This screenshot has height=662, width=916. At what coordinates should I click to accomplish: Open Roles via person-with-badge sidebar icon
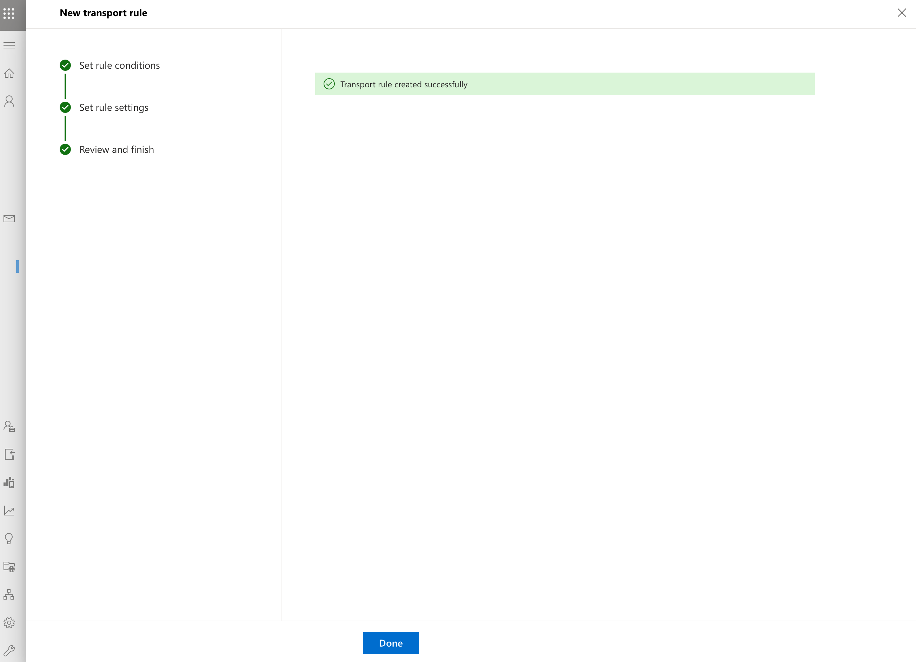pos(9,426)
